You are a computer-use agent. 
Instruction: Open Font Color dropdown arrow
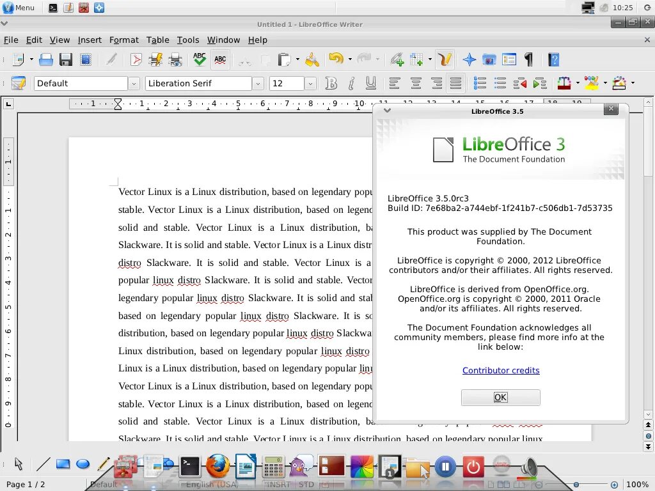click(578, 83)
